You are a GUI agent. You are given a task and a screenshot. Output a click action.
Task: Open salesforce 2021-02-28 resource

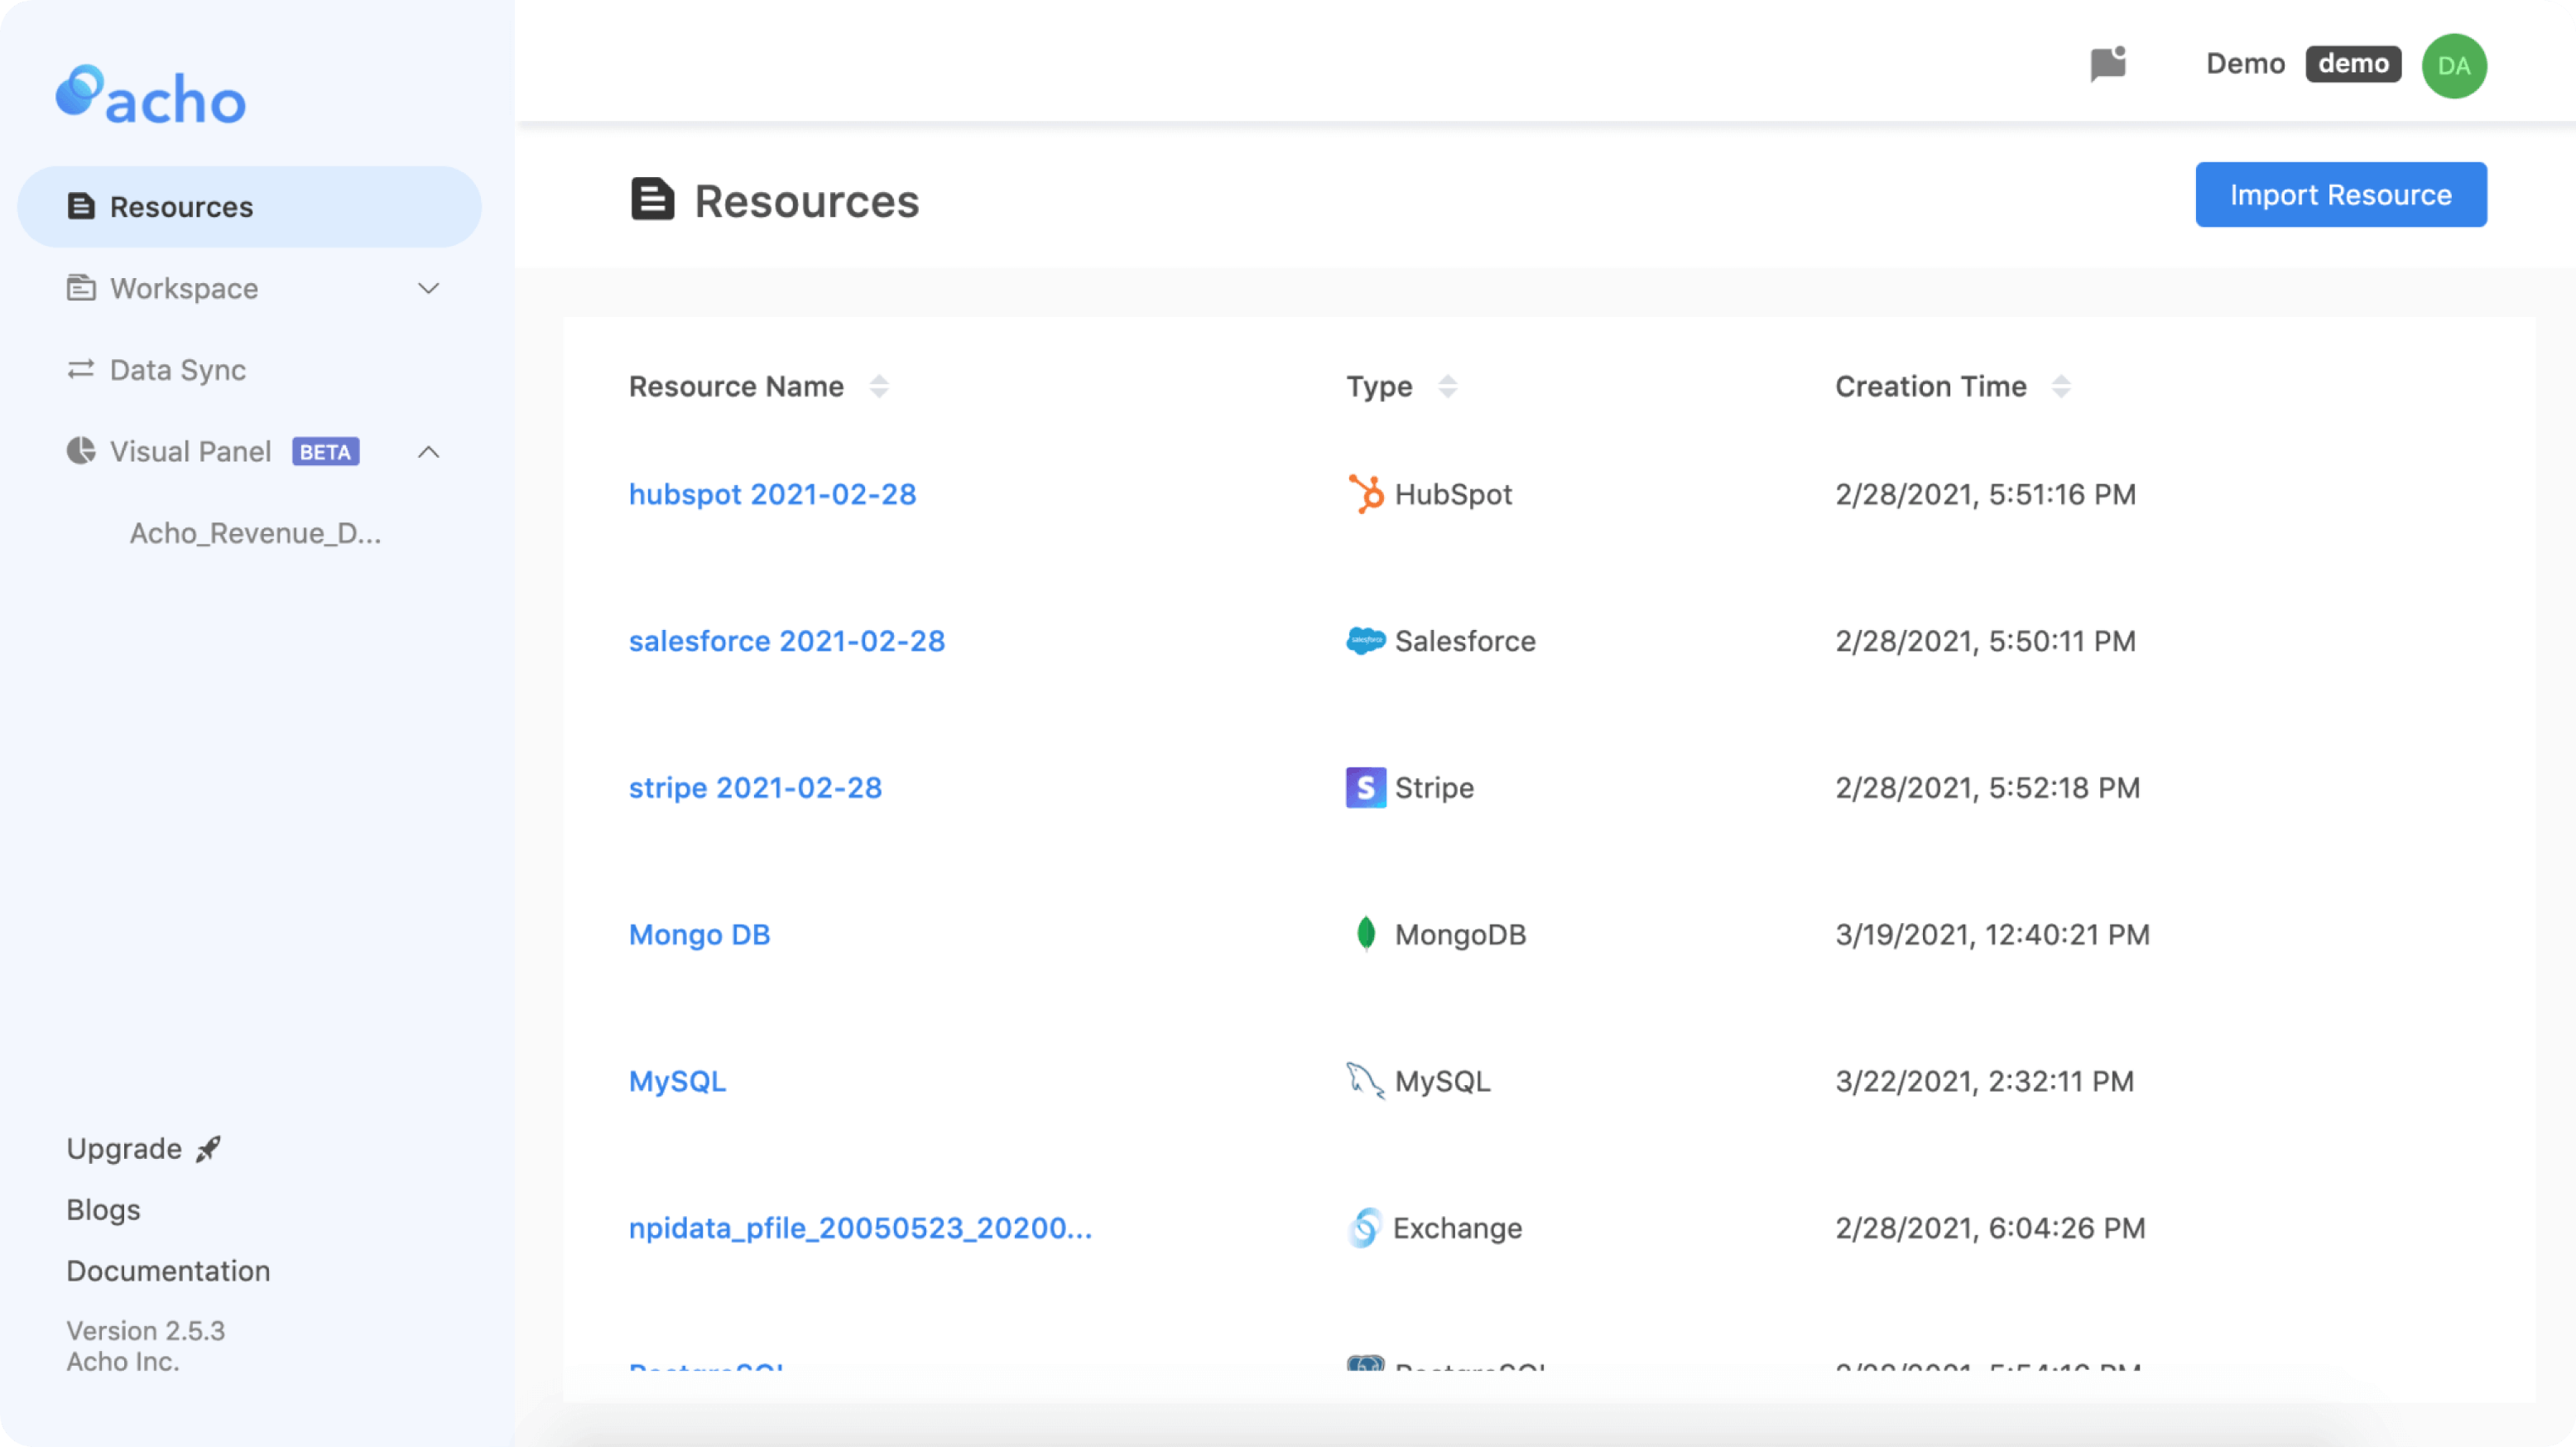click(786, 641)
